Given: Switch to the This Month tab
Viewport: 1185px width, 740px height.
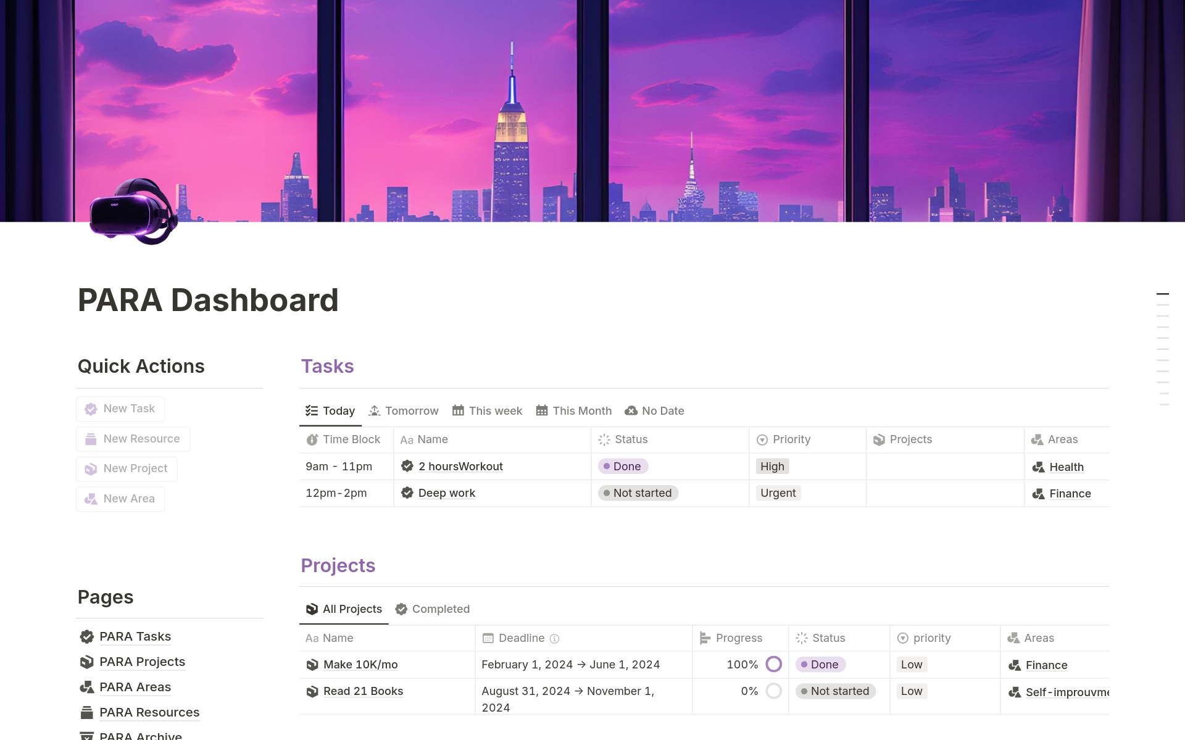Looking at the screenshot, I should 574,411.
